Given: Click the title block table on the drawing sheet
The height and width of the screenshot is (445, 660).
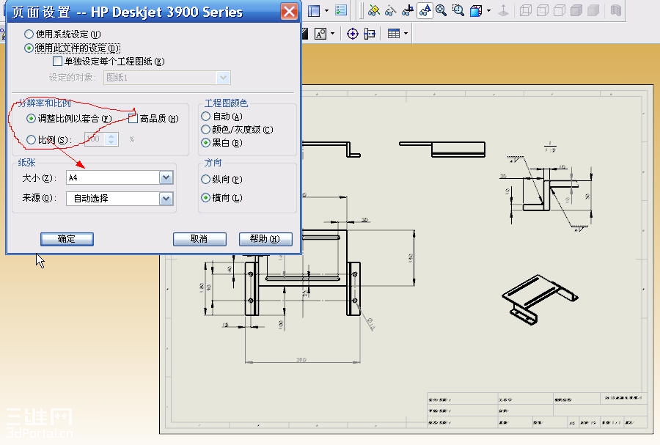Looking at the screenshot, I should [x=537, y=410].
